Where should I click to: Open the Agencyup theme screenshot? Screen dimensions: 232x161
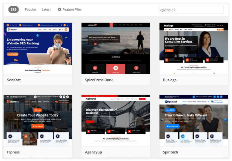(x=115, y=120)
